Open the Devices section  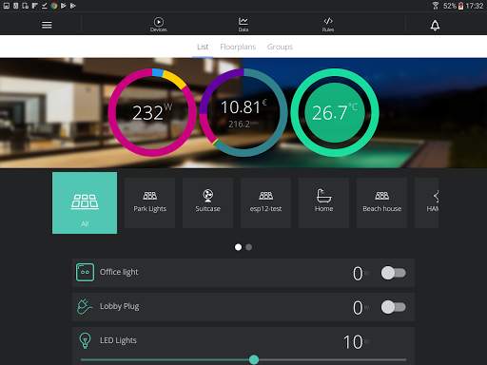[159, 25]
